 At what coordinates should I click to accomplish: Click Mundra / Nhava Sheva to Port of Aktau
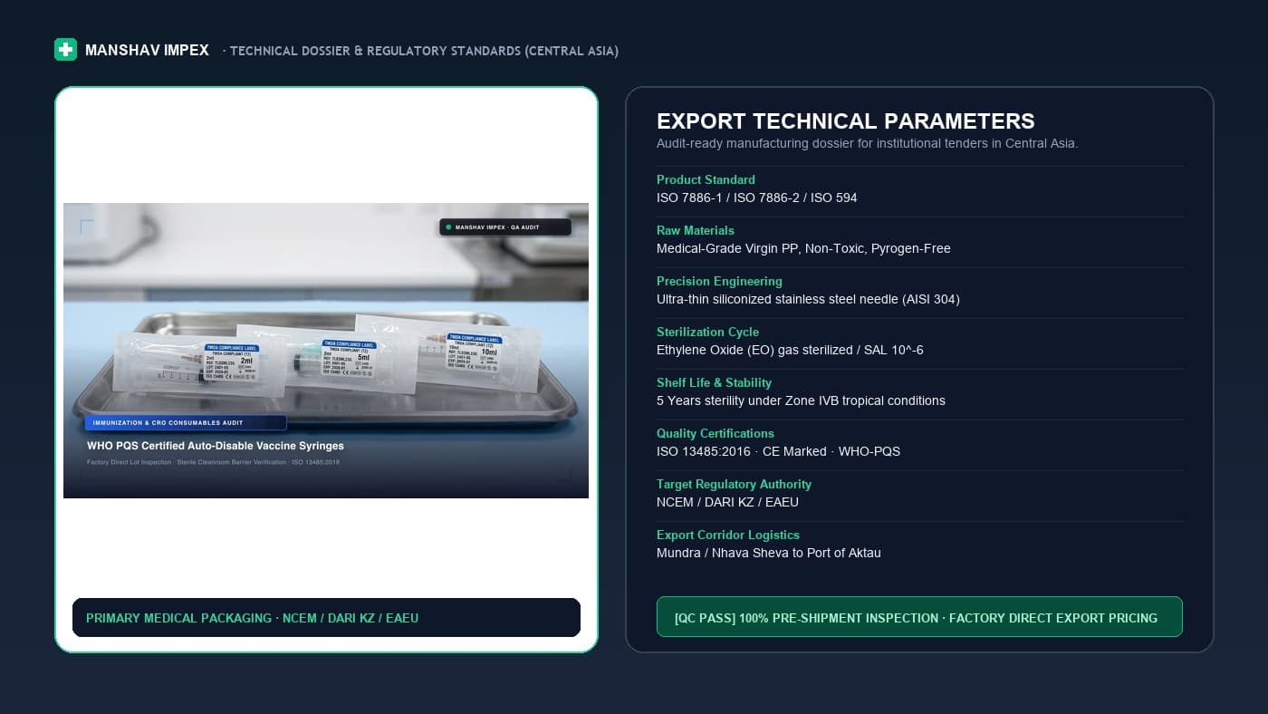pos(769,553)
